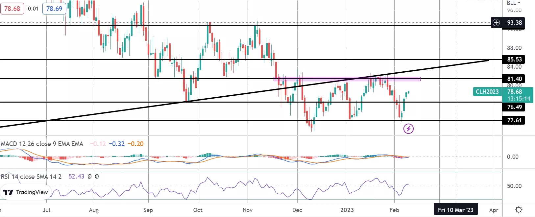
Task: Select the 85.53 horizontal line label
Action: click(x=514, y=60)
